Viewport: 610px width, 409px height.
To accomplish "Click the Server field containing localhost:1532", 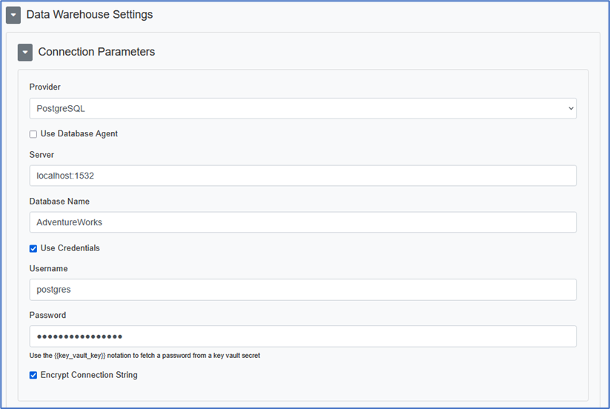I will [x=302, y=176].
